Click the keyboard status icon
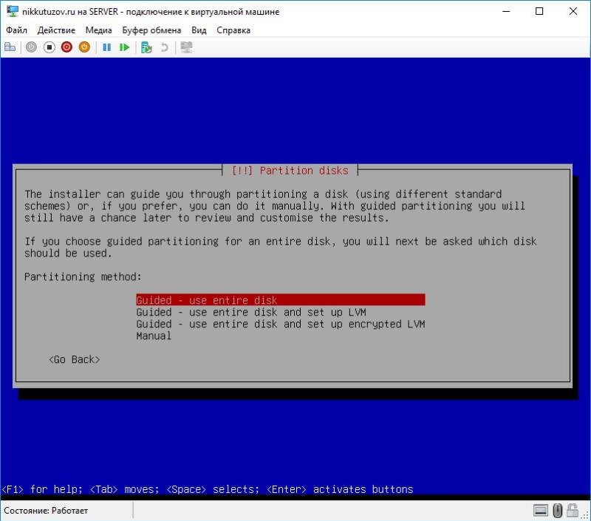 coord(541,510)
